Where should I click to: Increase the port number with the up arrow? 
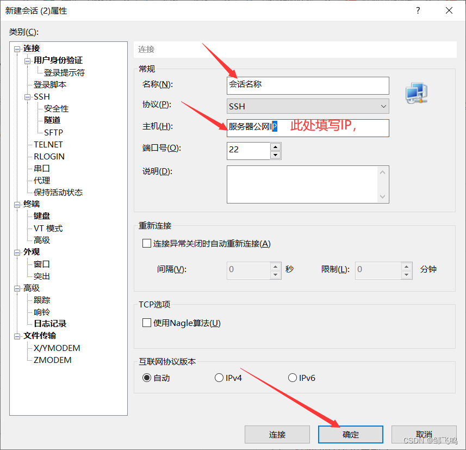pyautogui.click(x=276, y=147)
